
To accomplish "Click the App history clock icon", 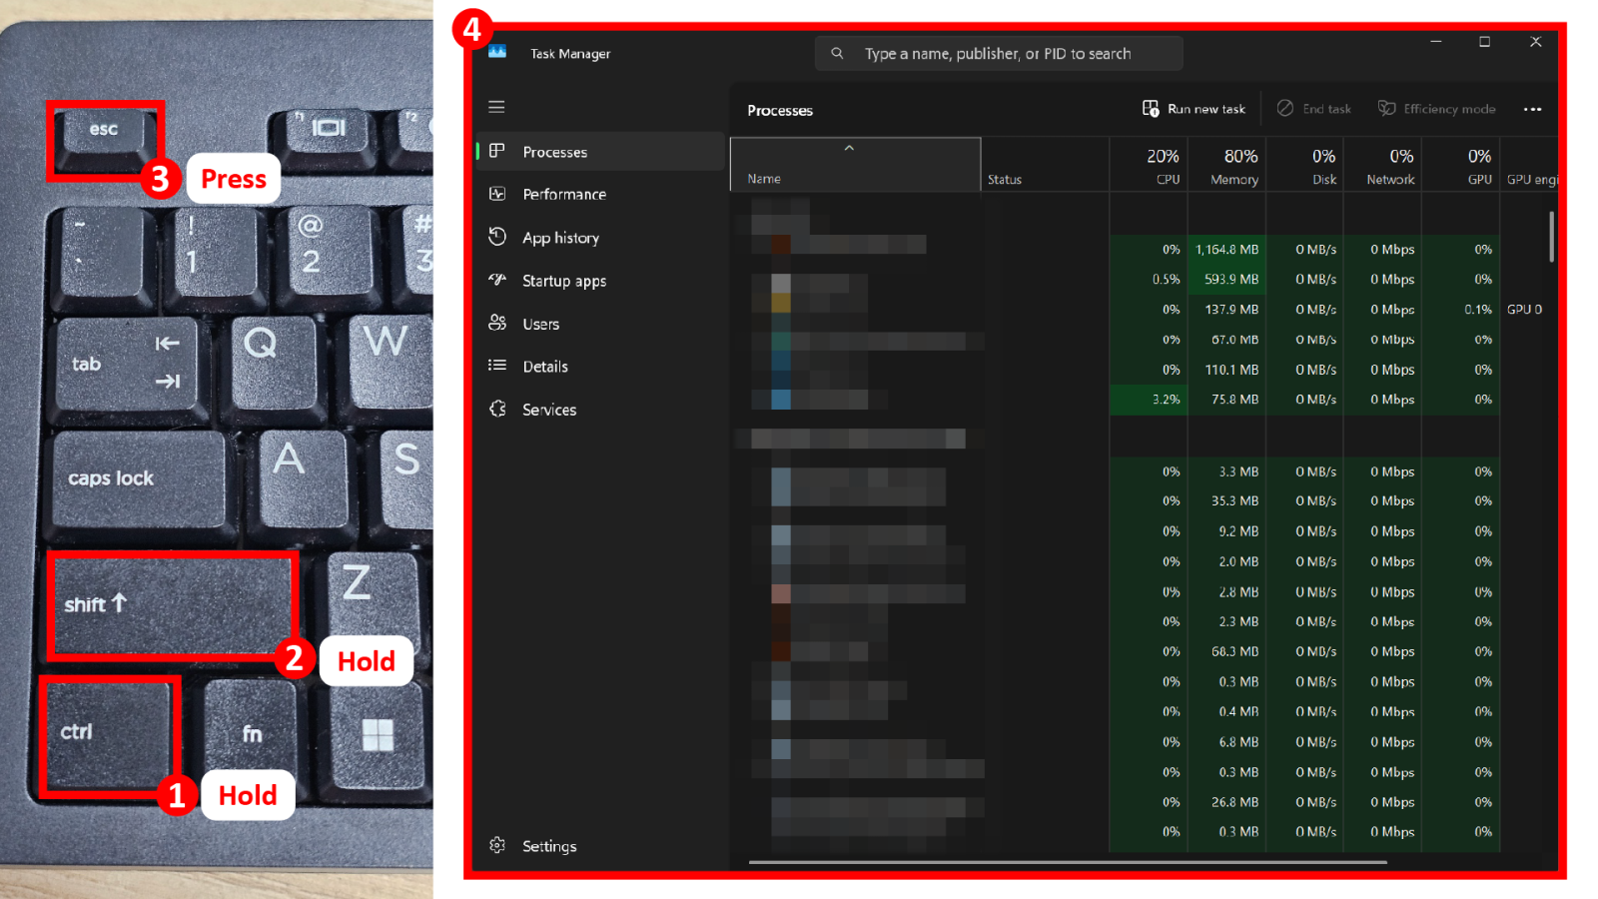I will (497, 237).
